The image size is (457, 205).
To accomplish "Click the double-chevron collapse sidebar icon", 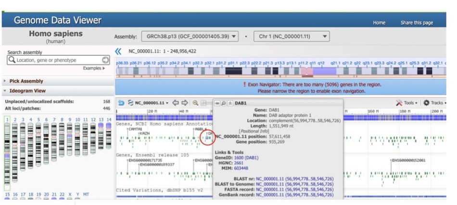I will [x=118, y=51].
